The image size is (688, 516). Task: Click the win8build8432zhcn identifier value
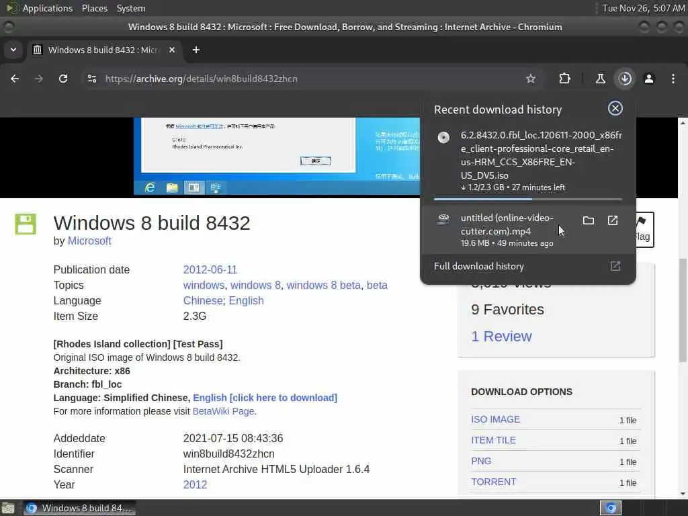[x=228, y=454]
